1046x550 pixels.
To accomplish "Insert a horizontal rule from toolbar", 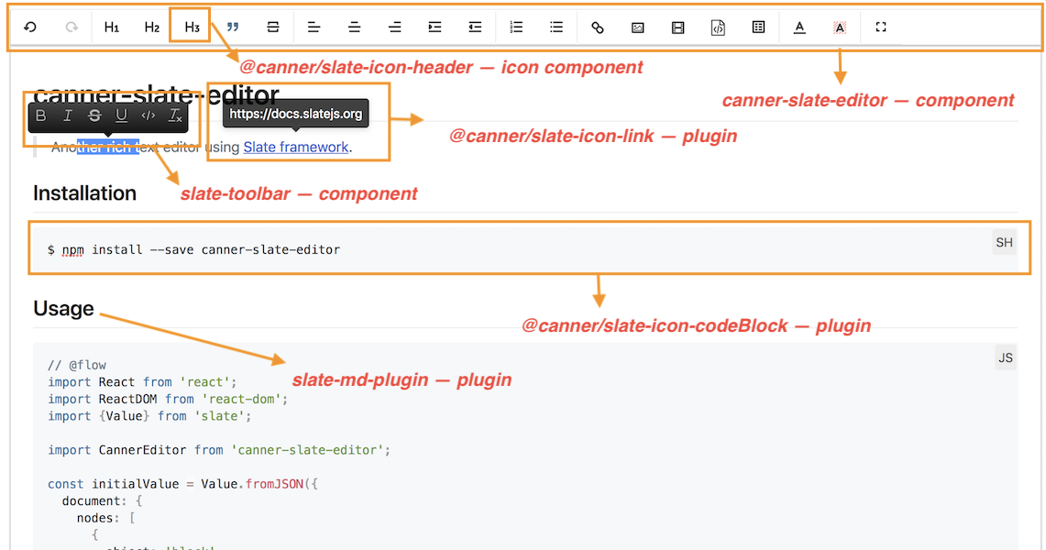I will point(273,27).
